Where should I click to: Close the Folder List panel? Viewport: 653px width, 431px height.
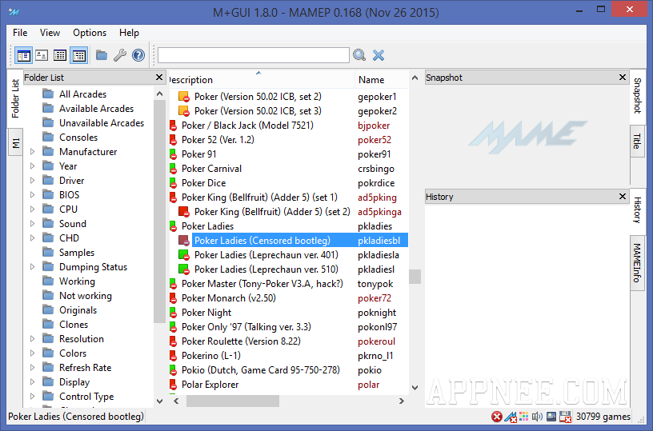pos(158,78)
